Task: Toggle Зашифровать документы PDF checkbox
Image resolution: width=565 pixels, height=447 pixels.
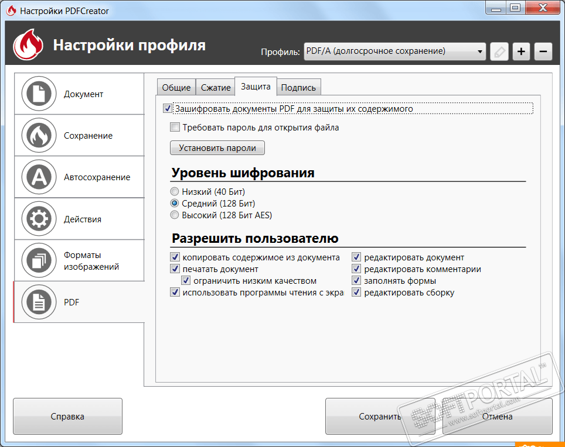Action: tap(167, 108)
